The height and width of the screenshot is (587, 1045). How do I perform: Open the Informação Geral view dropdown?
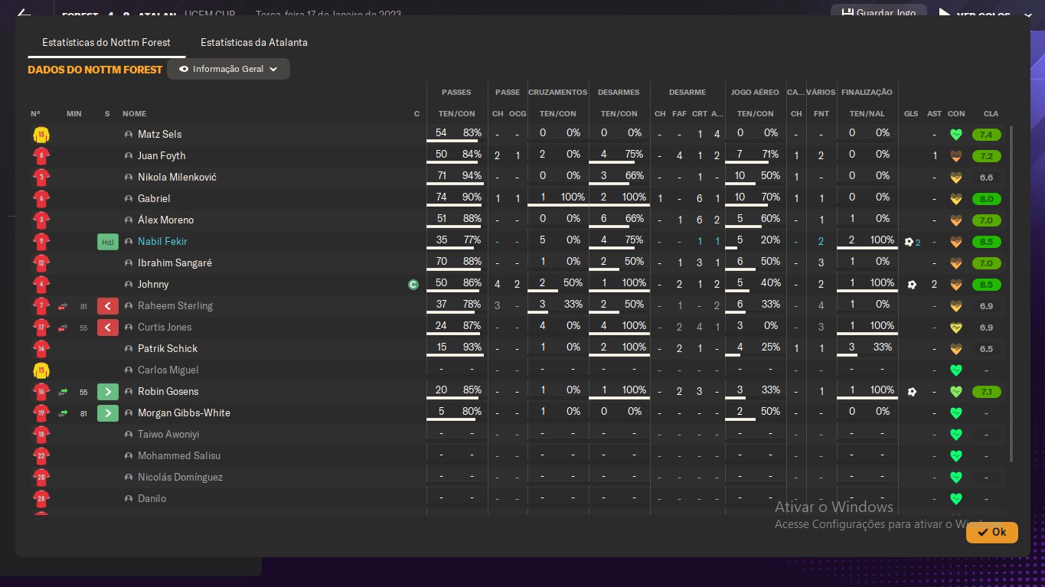pyautogui.click(x=228, y=69)
